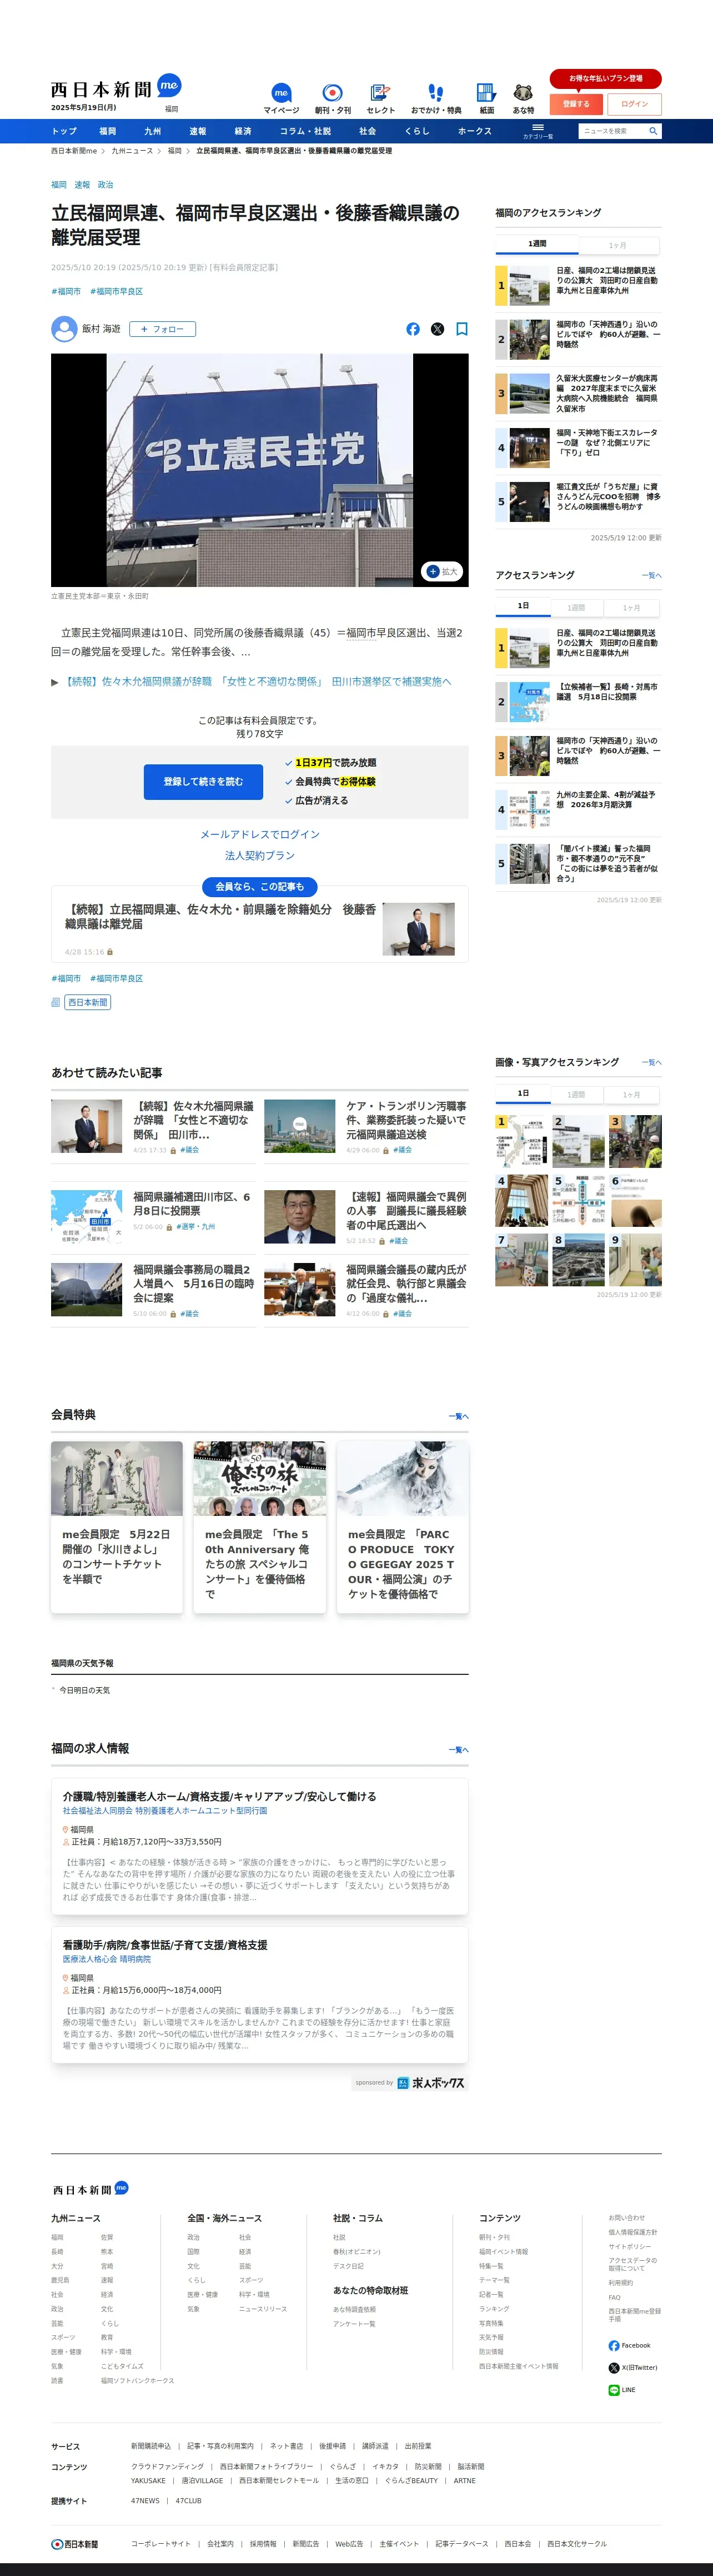This screenshot has height=2576, width=713.
Task: Click #福岡市早良区 tag under headline
Action: tap(116, 292)
